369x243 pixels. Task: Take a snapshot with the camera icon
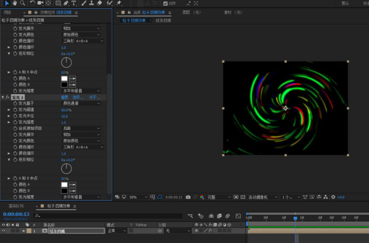point(188,197)
